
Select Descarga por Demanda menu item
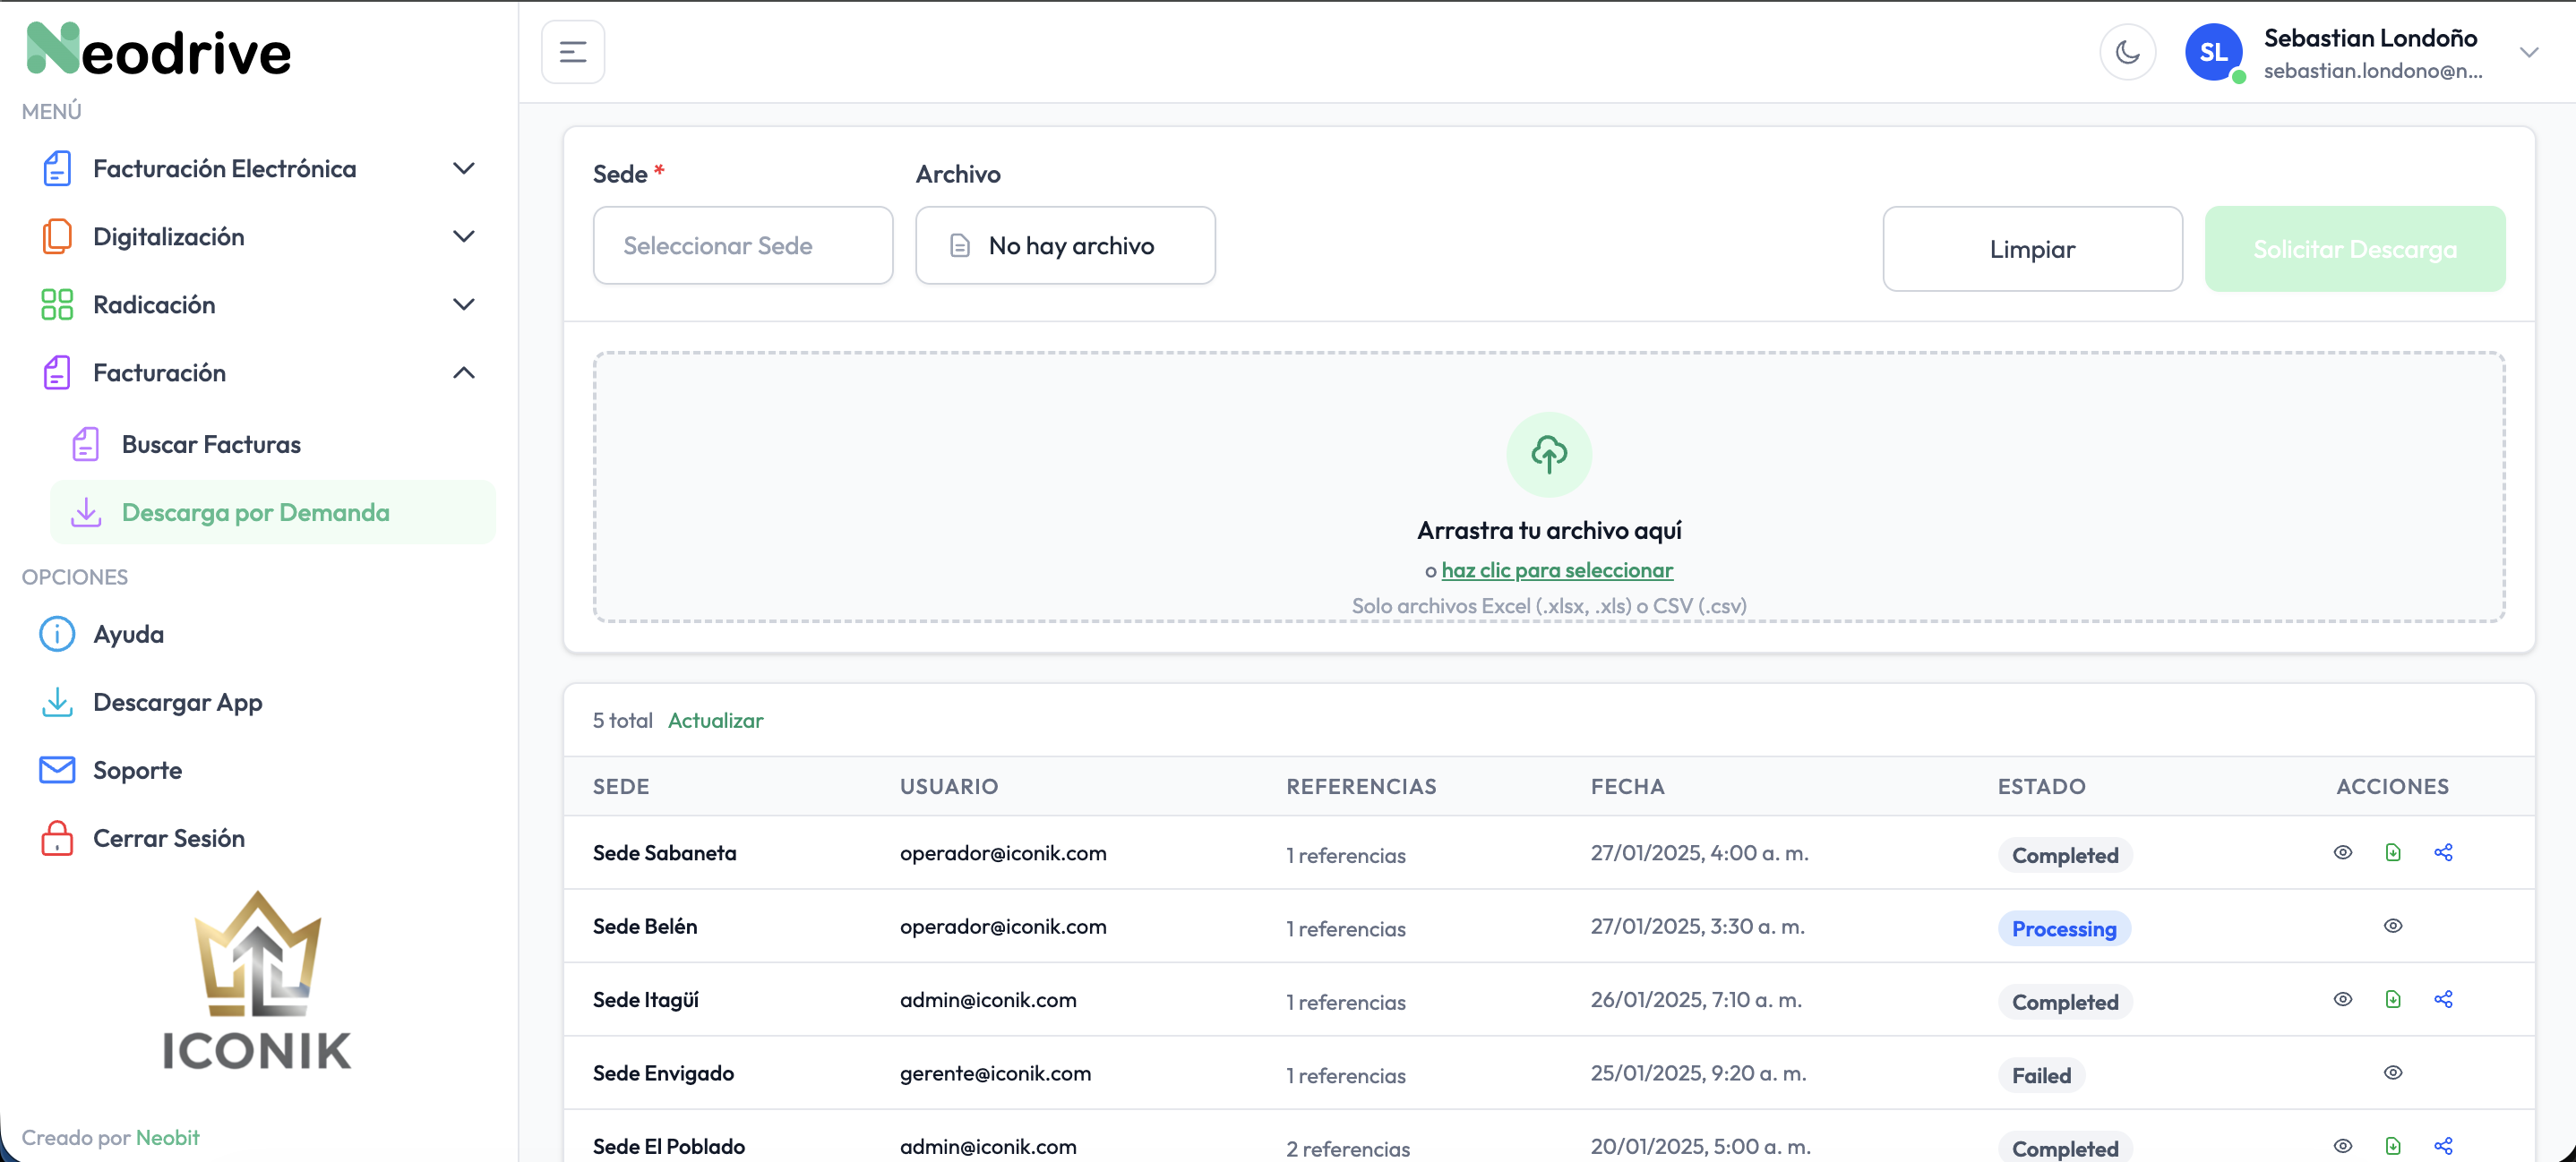(x=255, y=513)
